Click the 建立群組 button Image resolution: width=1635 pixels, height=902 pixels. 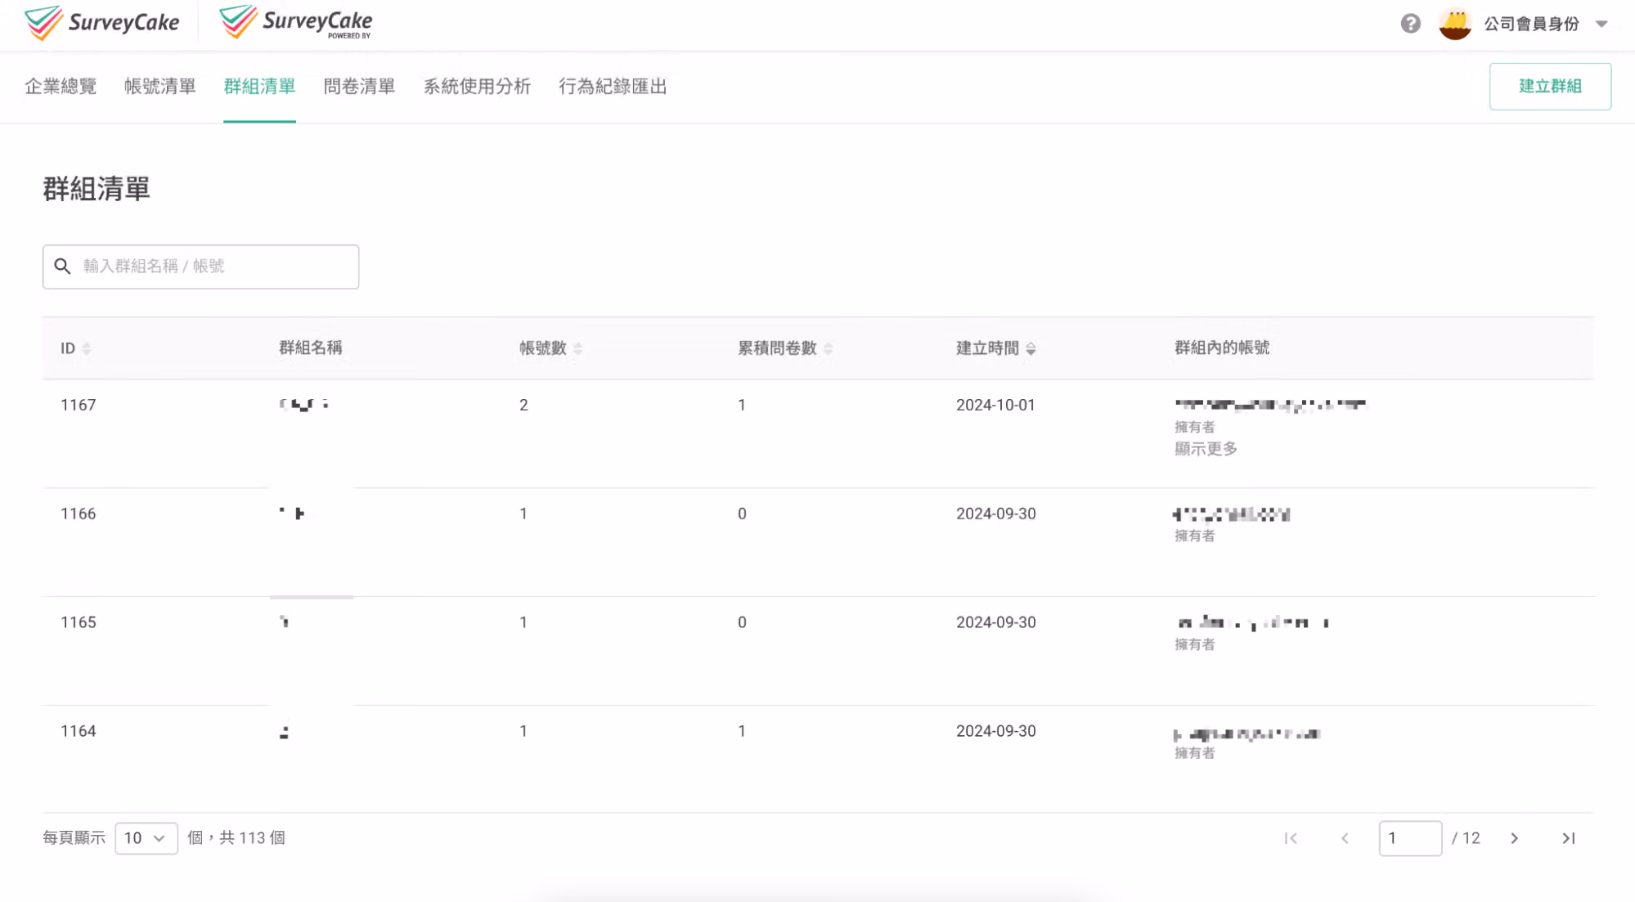point(1550,86)
